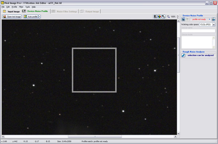Screen dimensions: 218x144
Task: Click the Open test image icon button
Action: click(x=12, y=17)
